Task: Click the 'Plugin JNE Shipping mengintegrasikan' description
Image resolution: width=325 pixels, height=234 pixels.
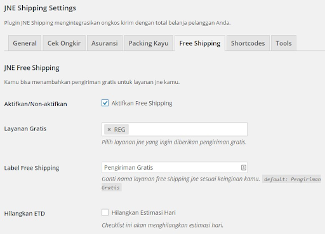Action: (x=117, y=23)
